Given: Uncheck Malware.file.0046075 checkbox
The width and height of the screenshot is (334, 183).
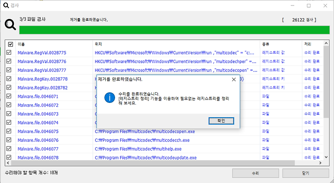Looking at the screenshot, I should coord(9,131).
